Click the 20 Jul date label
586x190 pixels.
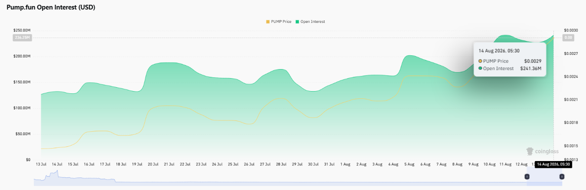[x=153, y=165]
